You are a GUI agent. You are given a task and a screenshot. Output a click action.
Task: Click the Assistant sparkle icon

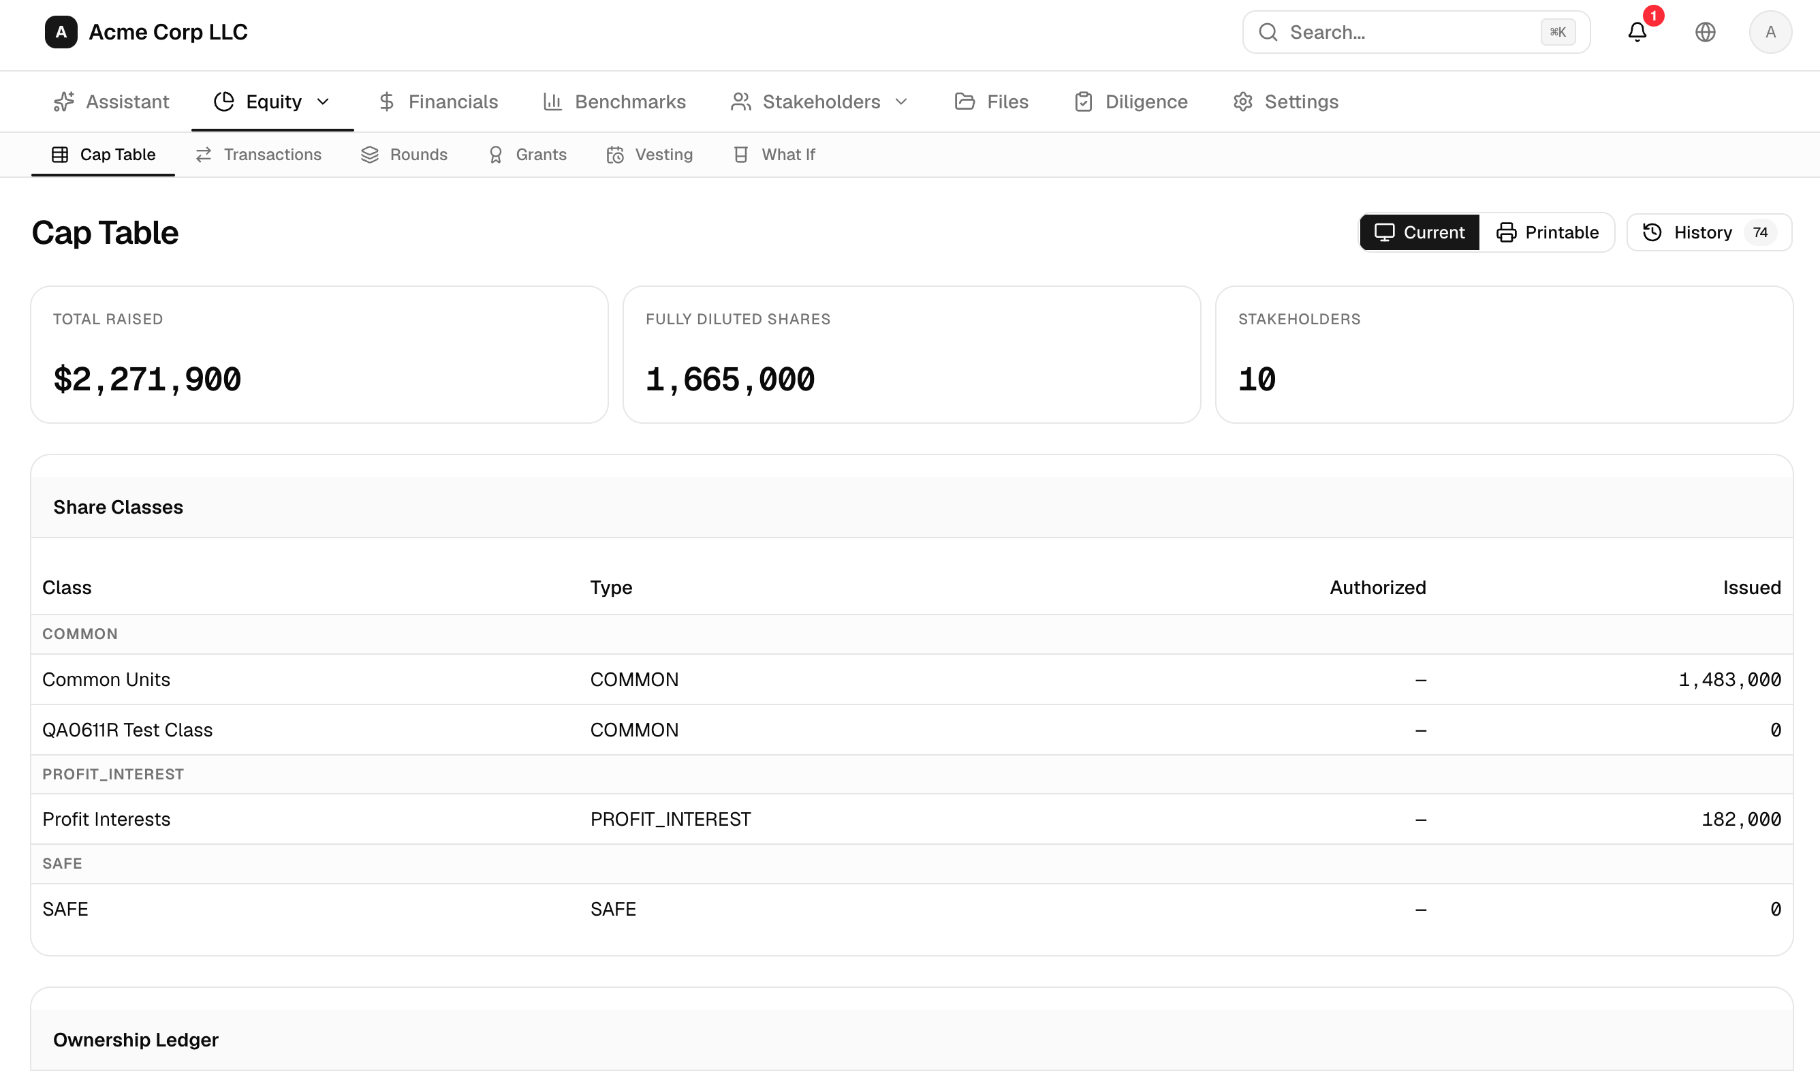(x=63, y=102)
